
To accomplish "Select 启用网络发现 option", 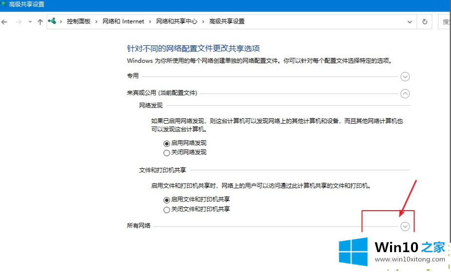I will (x=167, y=144).
